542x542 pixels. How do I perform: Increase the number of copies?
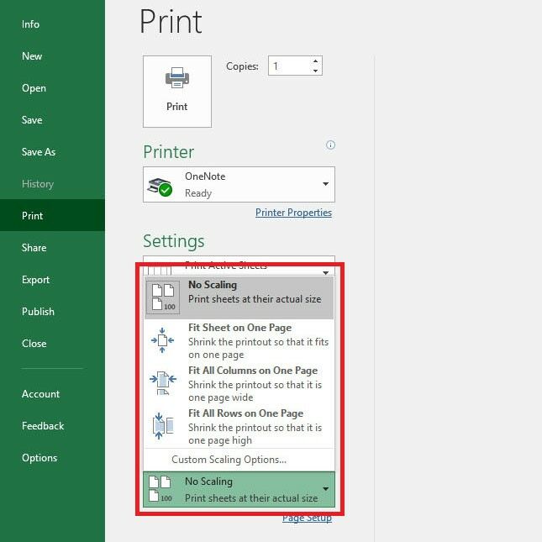pos(315,61)
